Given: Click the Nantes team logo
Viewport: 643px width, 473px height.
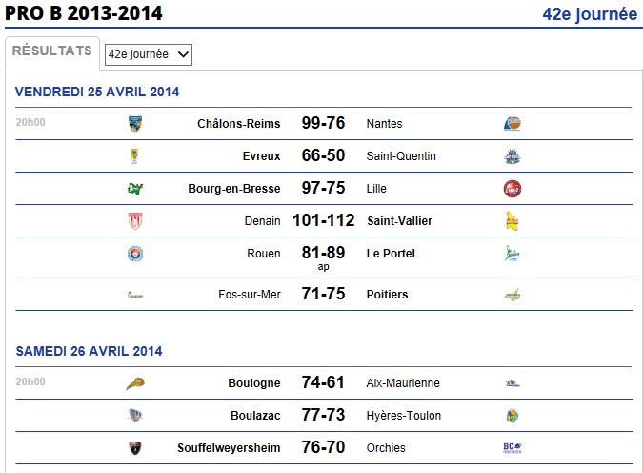Looking at the screenshot, I should pos(512,124).
